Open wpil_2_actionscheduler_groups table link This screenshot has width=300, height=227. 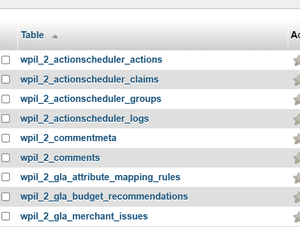click(91, 99)
